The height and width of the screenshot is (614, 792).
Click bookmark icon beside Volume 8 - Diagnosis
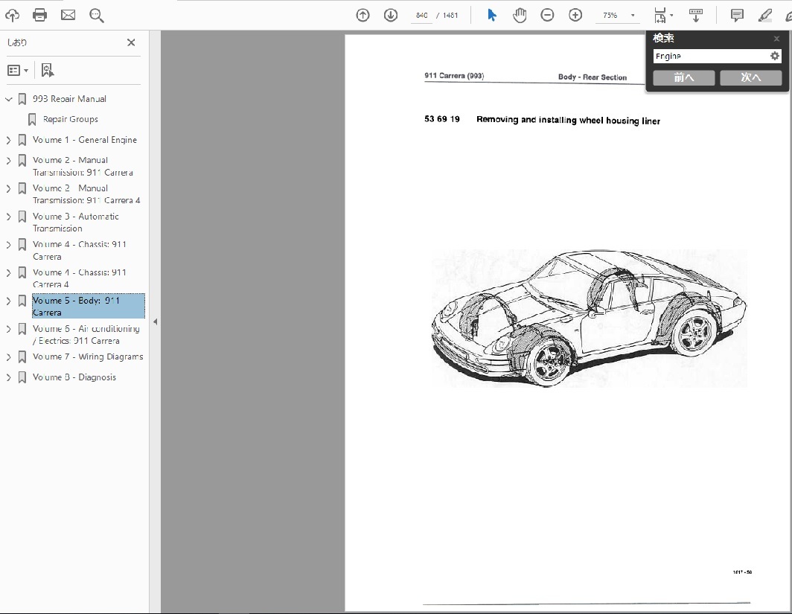point(22,377)
